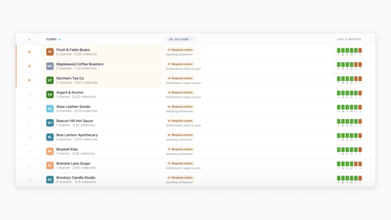Open the JUL 26 CLOSE period dropdown
This screenshot has height=220, width=391.
coord(180,39)
